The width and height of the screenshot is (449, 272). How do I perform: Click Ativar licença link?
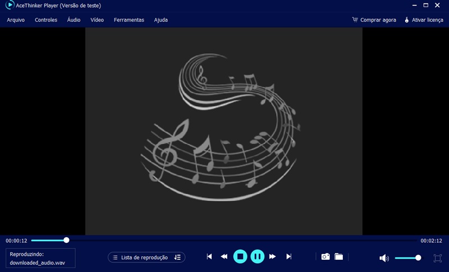click(428, 20)
